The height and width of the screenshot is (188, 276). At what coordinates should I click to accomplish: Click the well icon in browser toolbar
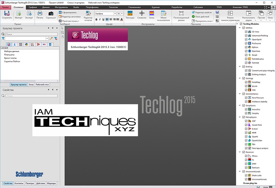point(15,45)
